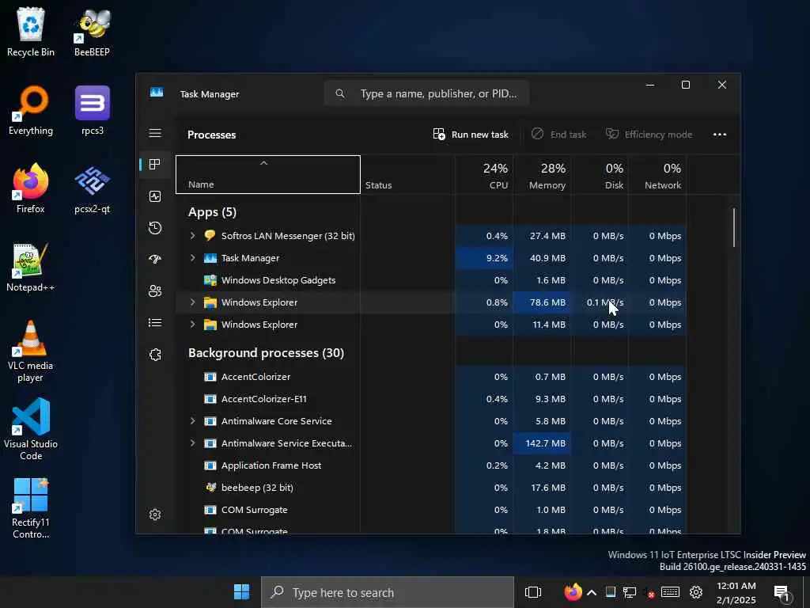
Task: Expand the 11.4 MB Windows Explorer group
Action: pyautogui.click(x=193, y=325)
